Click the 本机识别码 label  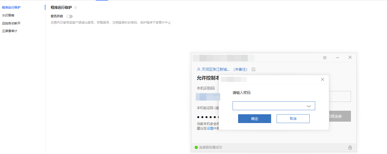click(x=206, y=88)
